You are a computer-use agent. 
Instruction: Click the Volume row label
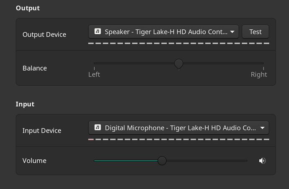pos(34,161)
